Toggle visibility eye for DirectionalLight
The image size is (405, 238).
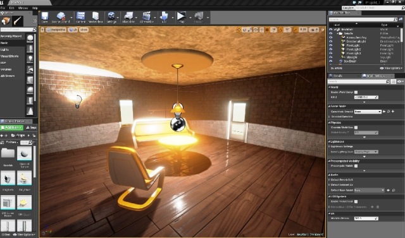click(x=330, y=41)
